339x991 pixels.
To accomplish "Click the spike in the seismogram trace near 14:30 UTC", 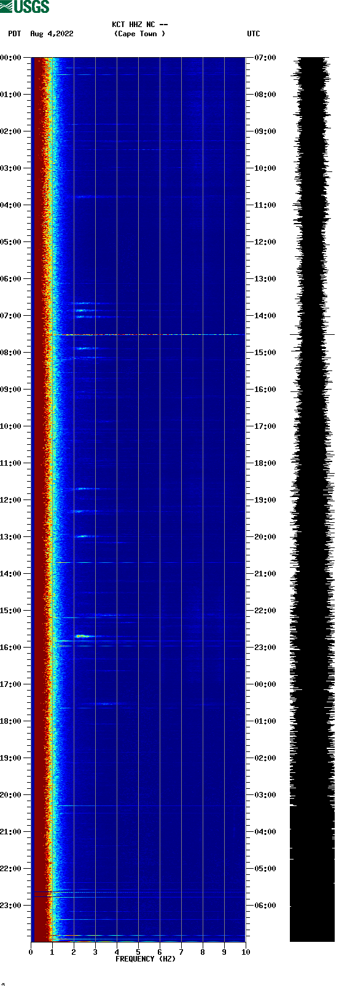I will click(x=312, y=335).
